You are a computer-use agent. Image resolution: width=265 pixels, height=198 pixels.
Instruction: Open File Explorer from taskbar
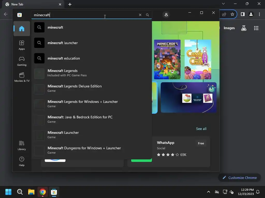tap(31, 192)
